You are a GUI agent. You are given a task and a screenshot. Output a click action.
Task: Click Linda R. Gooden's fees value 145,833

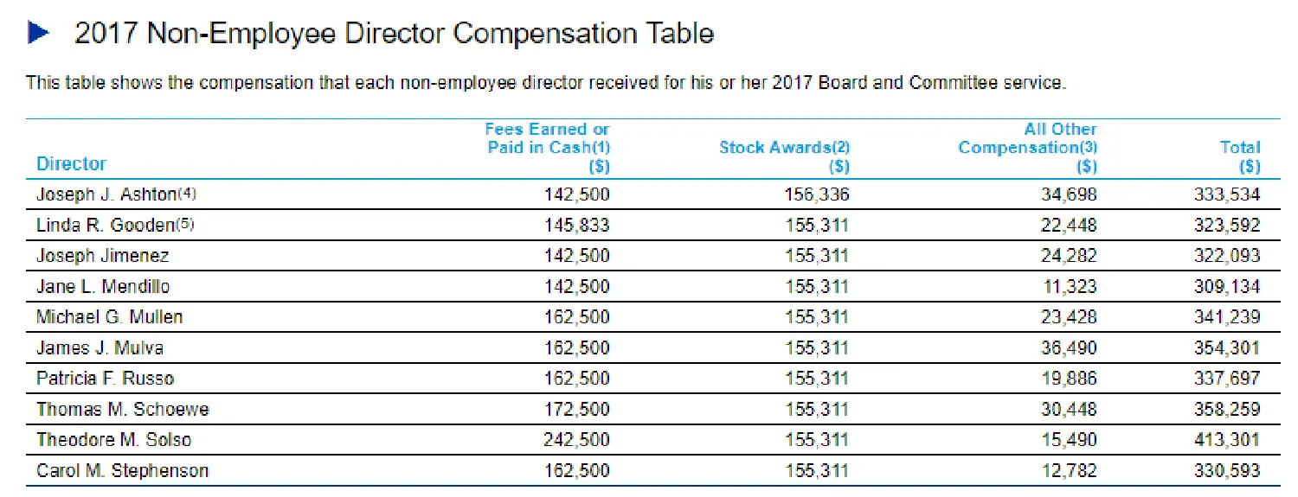pos(576,226)
